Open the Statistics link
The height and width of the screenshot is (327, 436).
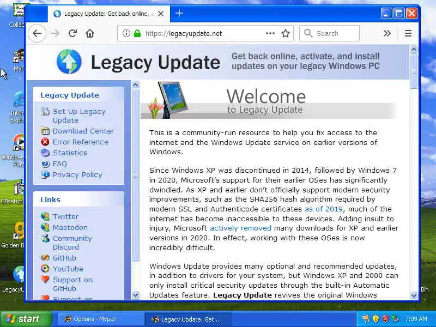tap(70, 153)
